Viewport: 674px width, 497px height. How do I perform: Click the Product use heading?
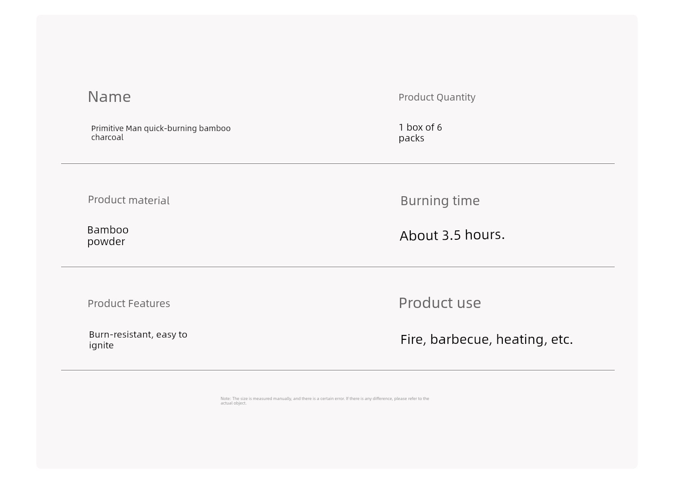coord(439,303)
